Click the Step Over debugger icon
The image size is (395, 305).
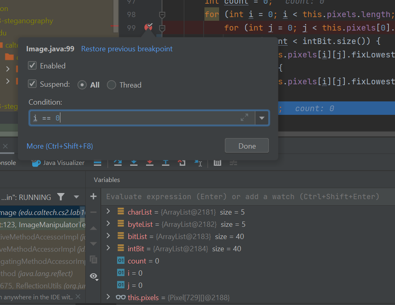click(118, 163)
